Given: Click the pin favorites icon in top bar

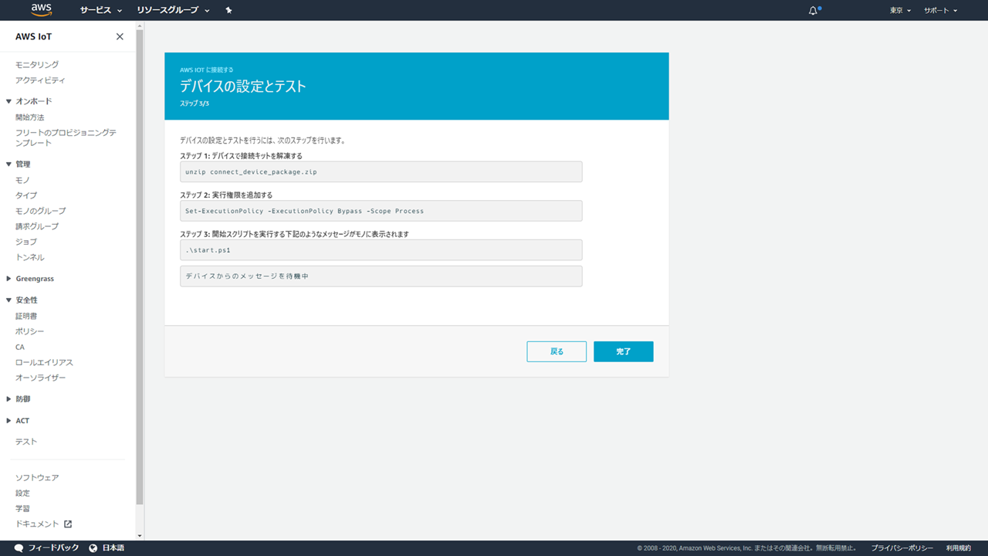Looking at the screenshot, I should pyautogui.click(x=228, y=11).
